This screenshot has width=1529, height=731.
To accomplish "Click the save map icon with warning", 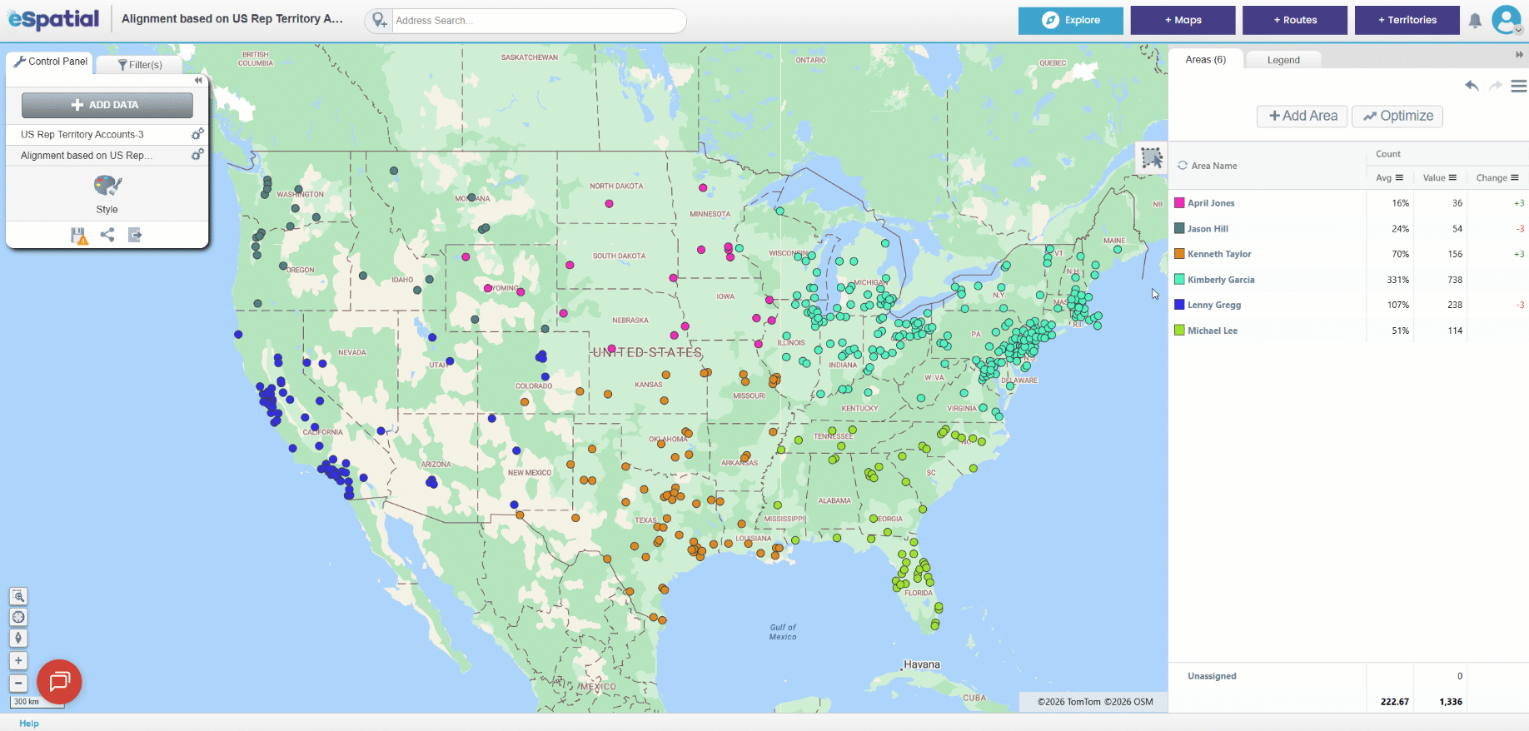I will pos(79,236).
